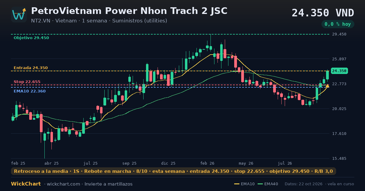
Task: Click the 17.610 price axis value
Action: coord(339,134)
